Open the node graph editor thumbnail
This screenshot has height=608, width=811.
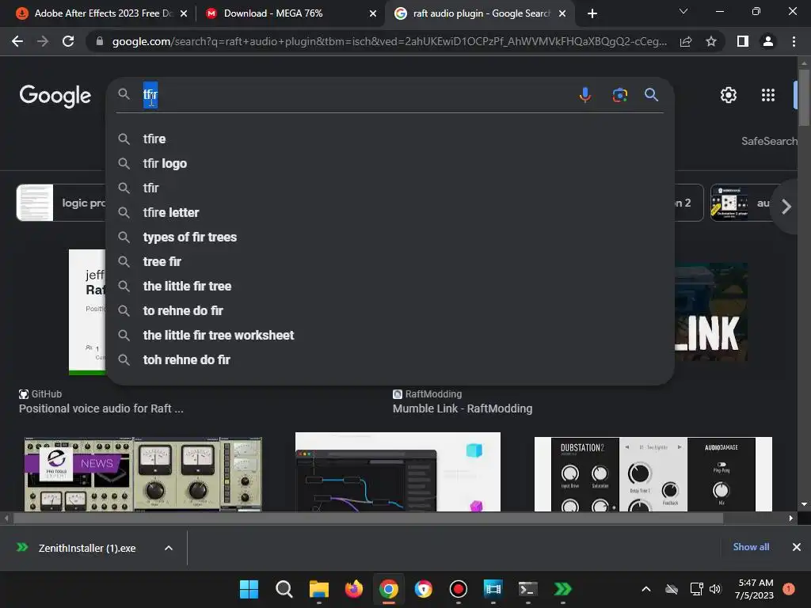pos(398,472)
